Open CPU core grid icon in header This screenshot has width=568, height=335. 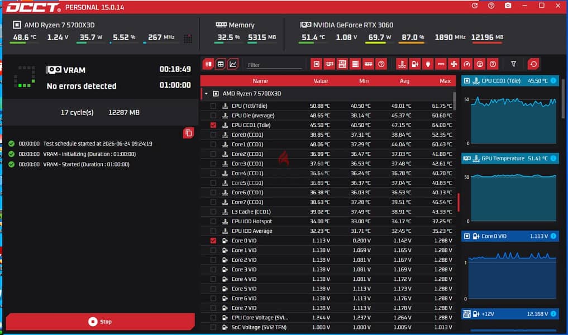(188, 39)
